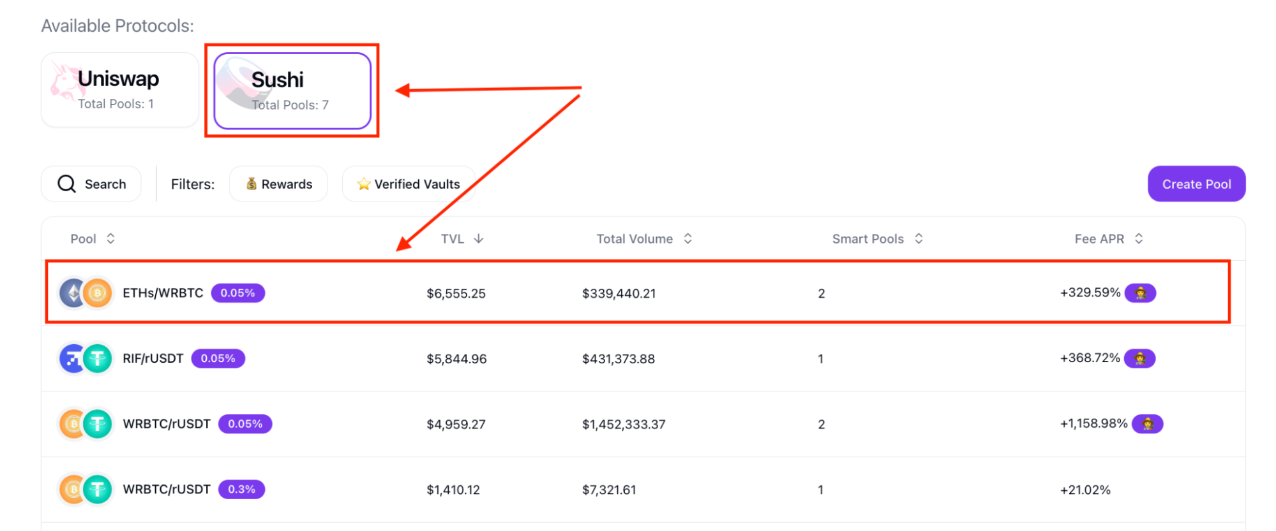
Task: Sort by Total Volume column
Action: [643, 239]
